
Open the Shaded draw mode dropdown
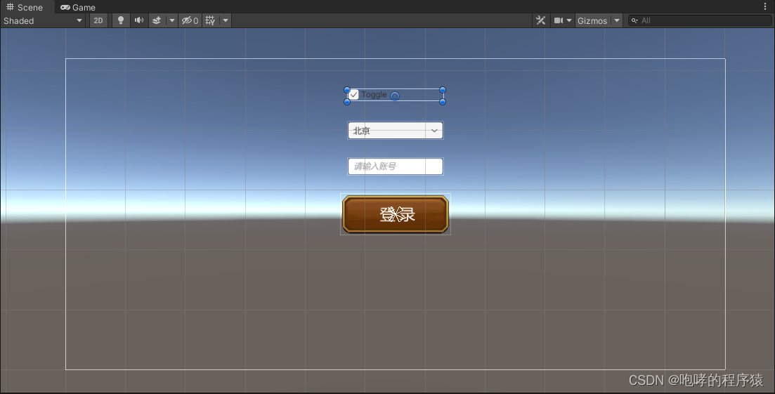pyautogui.click(x=42, y=21)
